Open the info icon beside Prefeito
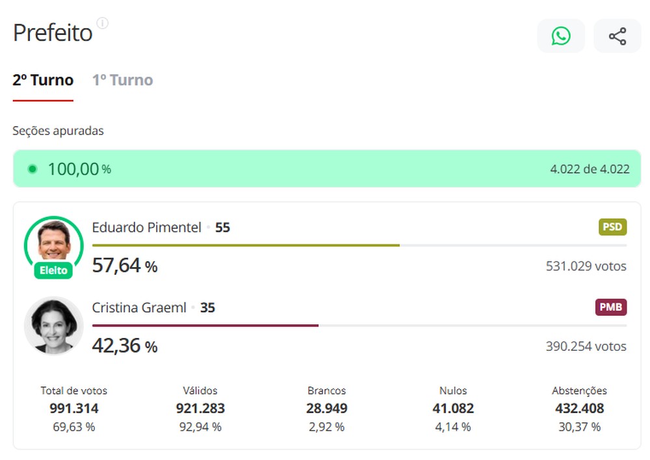 (x=103, y=23)
